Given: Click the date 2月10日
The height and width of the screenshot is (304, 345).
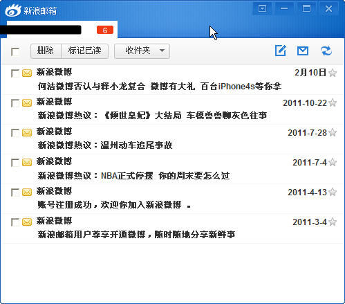Looking at the screenshot, I should 310,73.
